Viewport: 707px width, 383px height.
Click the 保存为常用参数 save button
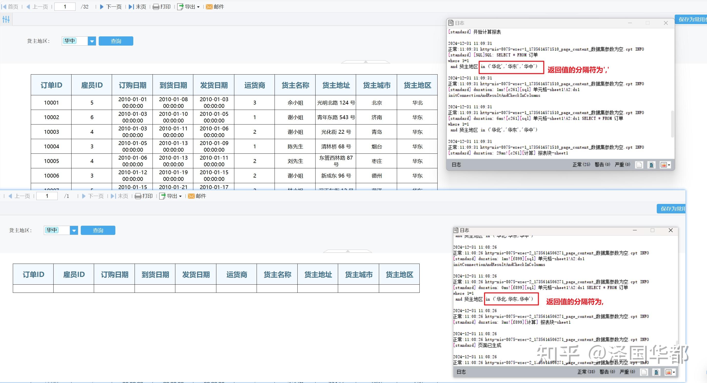692,19
